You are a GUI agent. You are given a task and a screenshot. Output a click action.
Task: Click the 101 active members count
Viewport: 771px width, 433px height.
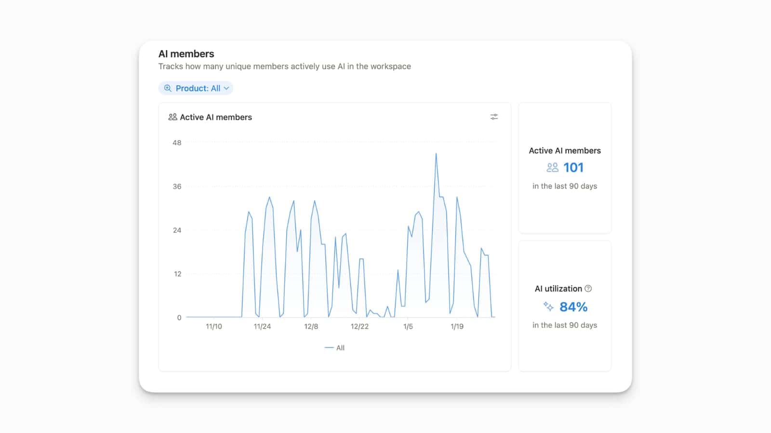point(573,167)
